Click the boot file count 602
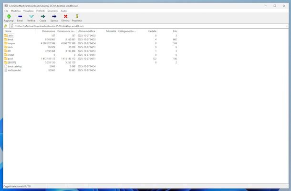Image resolution: width=291 pixels, height=191 pixels. 175,40
